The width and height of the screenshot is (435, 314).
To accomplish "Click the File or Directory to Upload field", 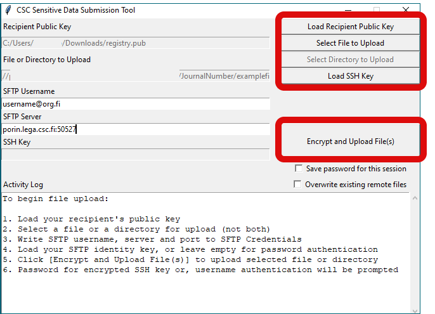I will [136, 76].
